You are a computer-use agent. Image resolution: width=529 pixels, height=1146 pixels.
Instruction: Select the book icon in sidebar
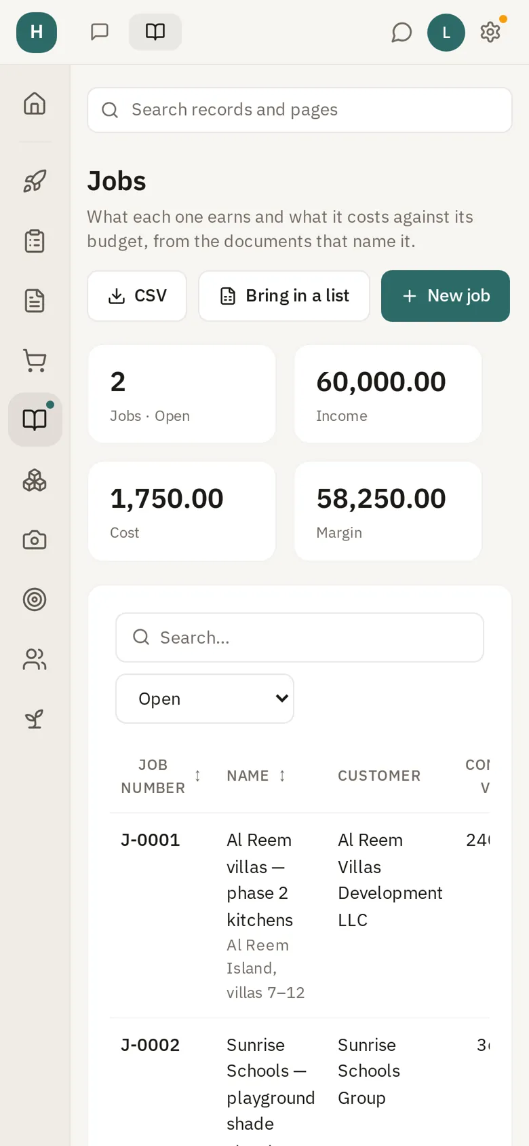click(x=35, y=420)
